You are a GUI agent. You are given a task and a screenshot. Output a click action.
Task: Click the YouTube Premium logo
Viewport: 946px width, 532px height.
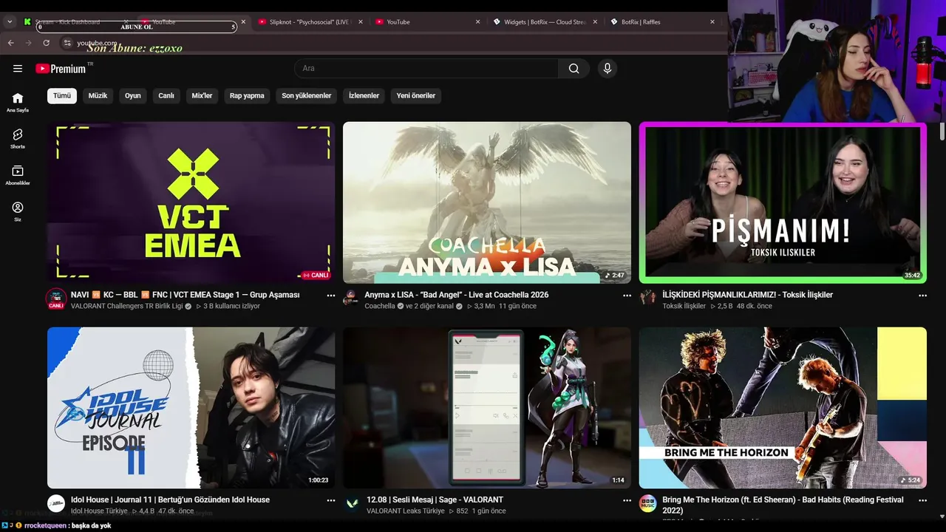(x=61, y=69)
